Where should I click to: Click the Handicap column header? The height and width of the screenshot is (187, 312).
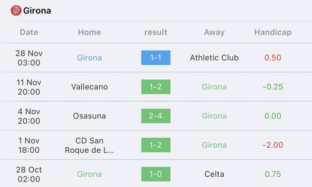pos(273,32)
